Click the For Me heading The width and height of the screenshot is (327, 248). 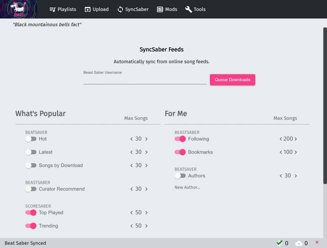click(x=176, y=114)
